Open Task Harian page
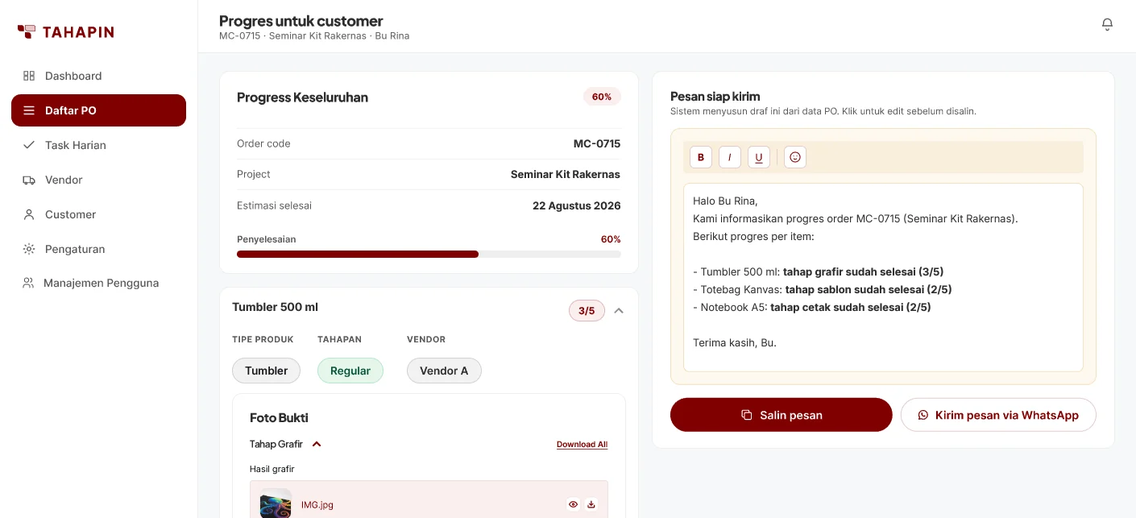The width and height of the screenshot is (1136, 518). (x=98, y=145)
